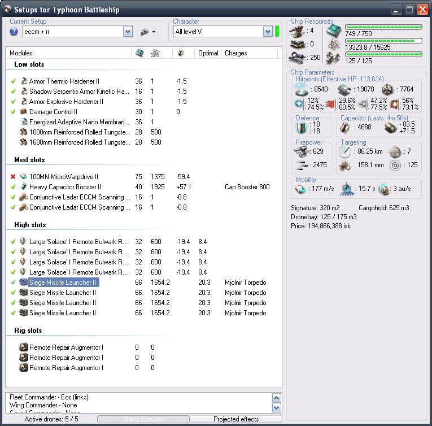Image resolution: width=432 pixels, height=426 pixels.
Task: Toggle Heavy Capacitor Booster II checkmark
Action: [x=13, y=187]
